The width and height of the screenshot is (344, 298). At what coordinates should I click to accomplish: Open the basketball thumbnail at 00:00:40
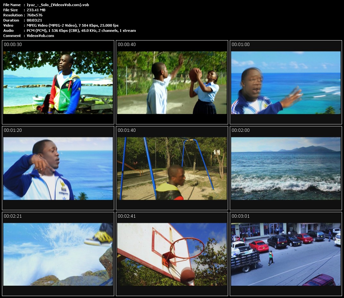(x=172, y=83)
